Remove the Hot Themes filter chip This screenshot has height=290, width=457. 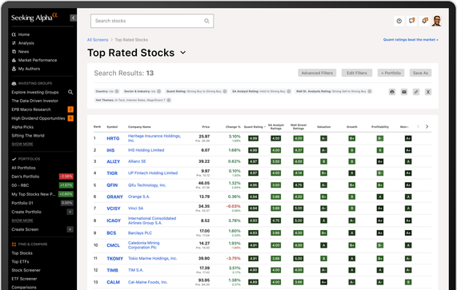coord(168,100)
